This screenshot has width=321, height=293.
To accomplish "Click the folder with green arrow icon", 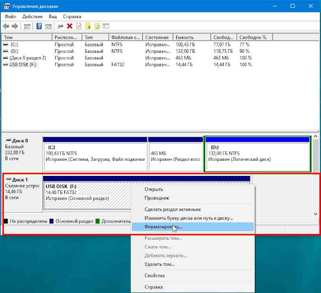I will pyautogui.click(x=88, y=26).
